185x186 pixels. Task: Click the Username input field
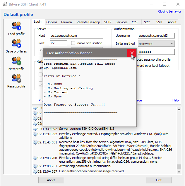coord(156,36)
